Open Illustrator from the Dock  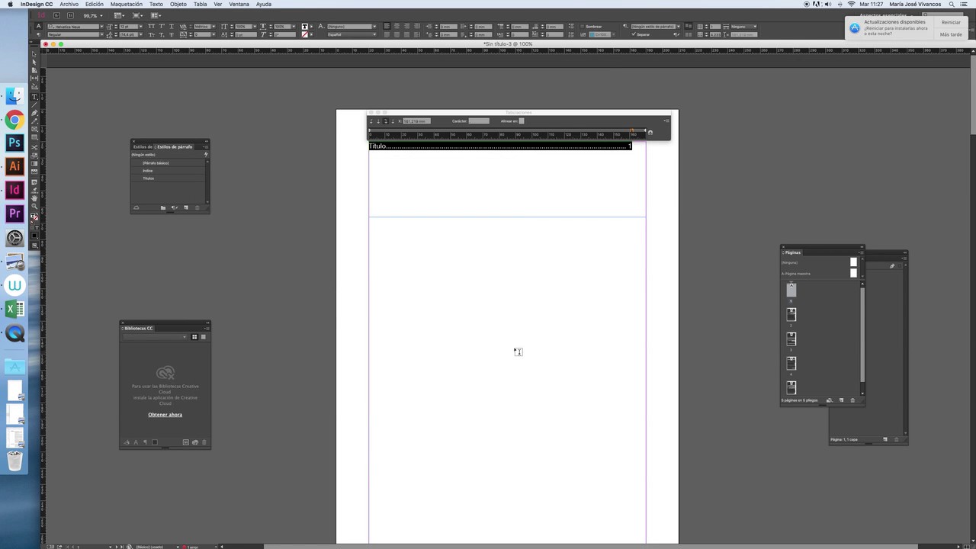(x=14, y=167)
